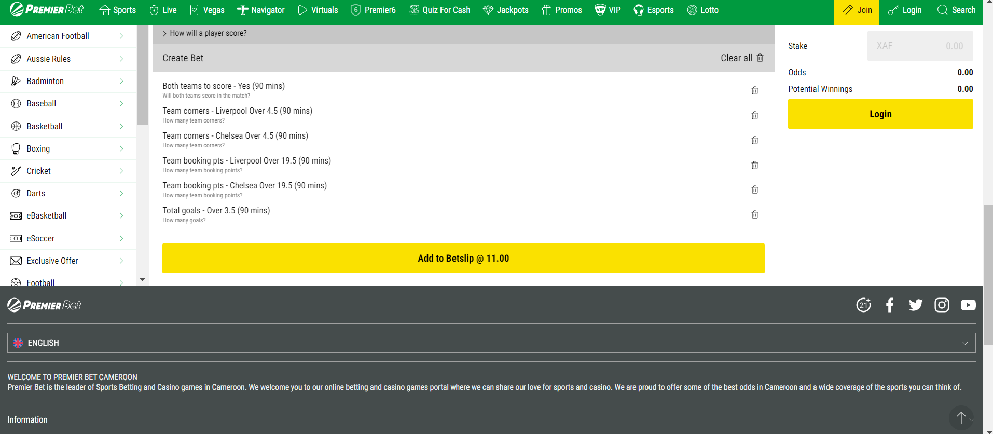Click Clear all to empty the bet
The image size is (993, 434).
[741, 58]
